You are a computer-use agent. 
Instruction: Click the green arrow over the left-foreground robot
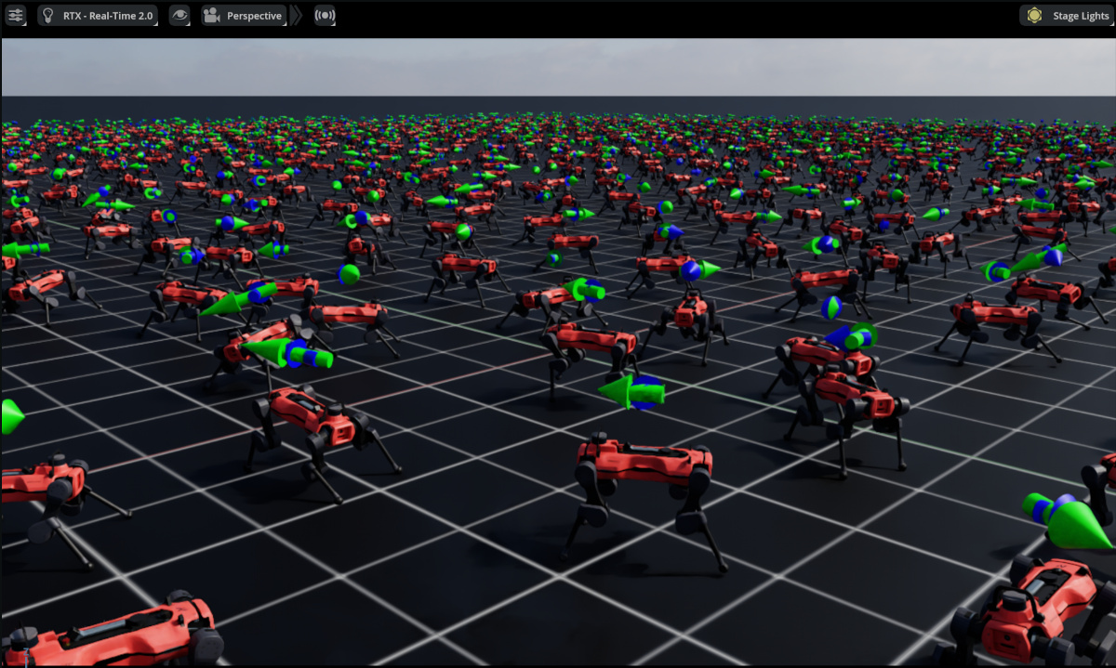click(x=279, y=351)
